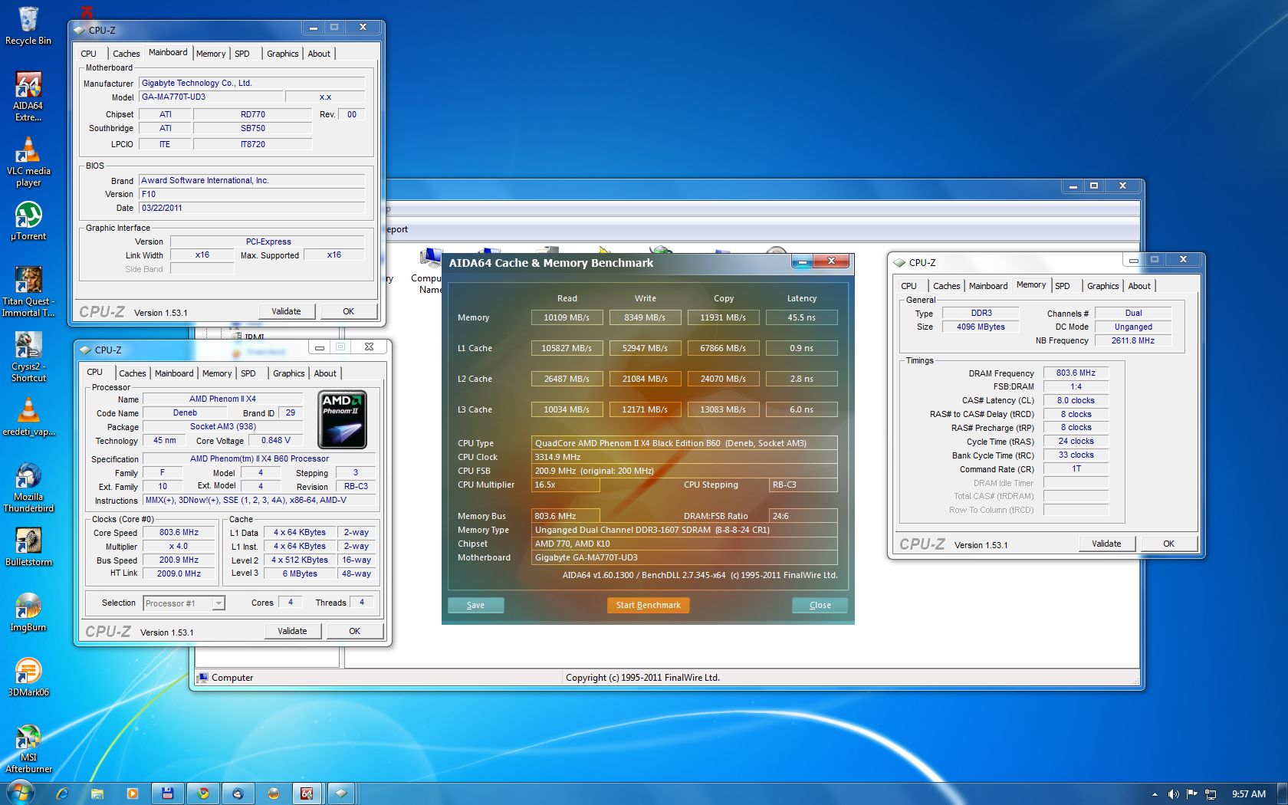Open the network tray icon
This screenshot has height=805, width=1288.
1211,794
